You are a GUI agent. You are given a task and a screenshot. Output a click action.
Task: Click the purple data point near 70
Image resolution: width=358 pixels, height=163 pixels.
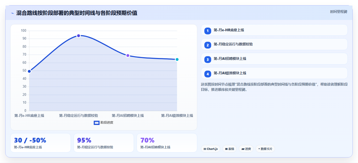128,55
